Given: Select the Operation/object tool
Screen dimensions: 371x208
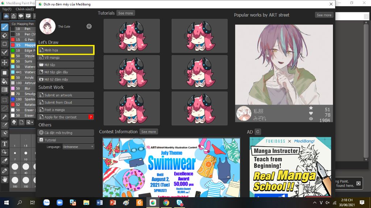Looking at the screenshot, I should [x=4, y=152].
